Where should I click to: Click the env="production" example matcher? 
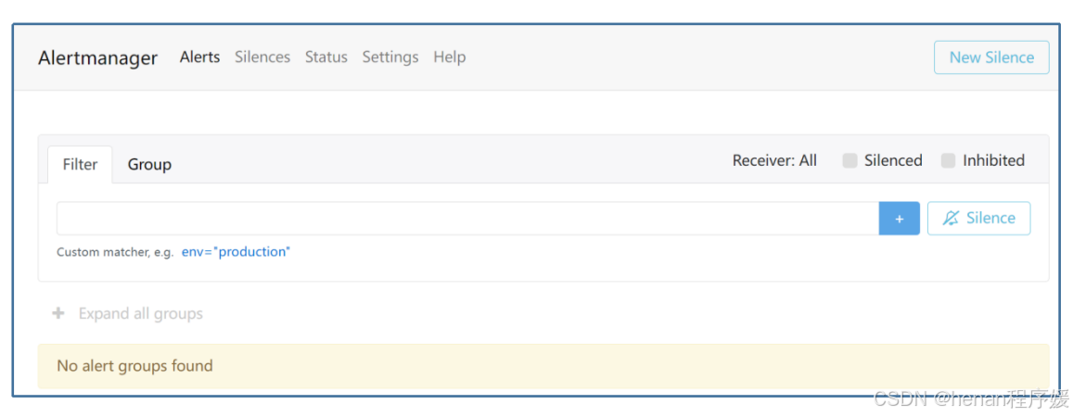point(236,251)
